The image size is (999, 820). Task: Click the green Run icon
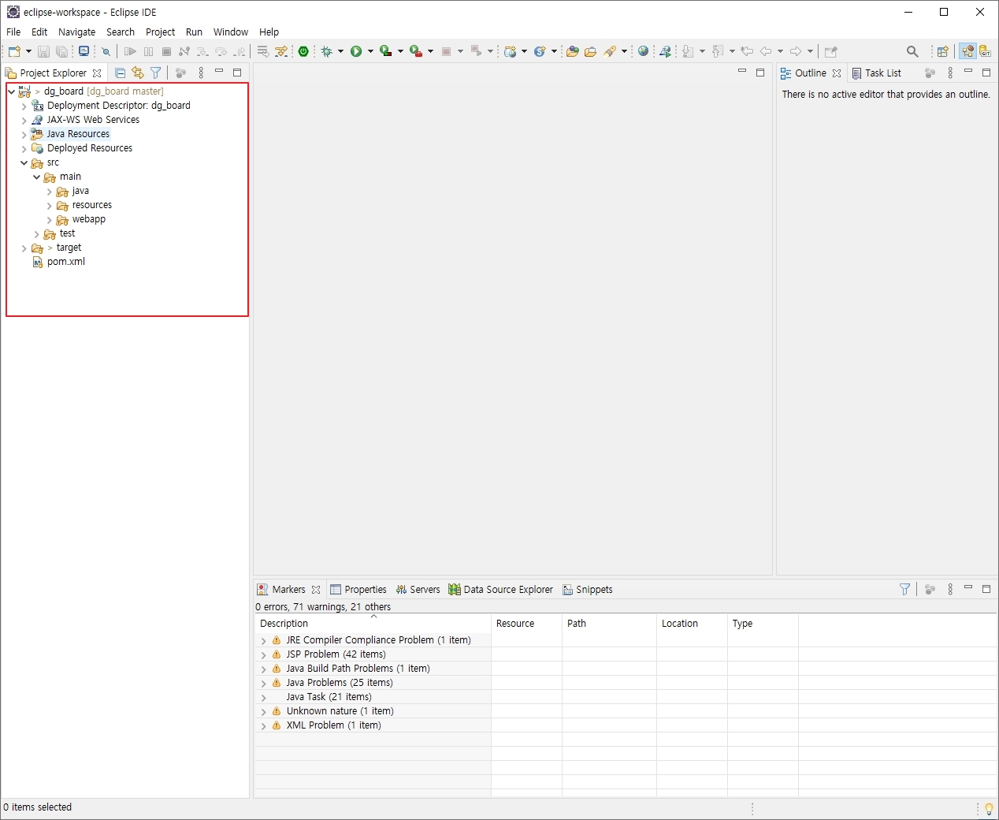(x=356, y=51)
